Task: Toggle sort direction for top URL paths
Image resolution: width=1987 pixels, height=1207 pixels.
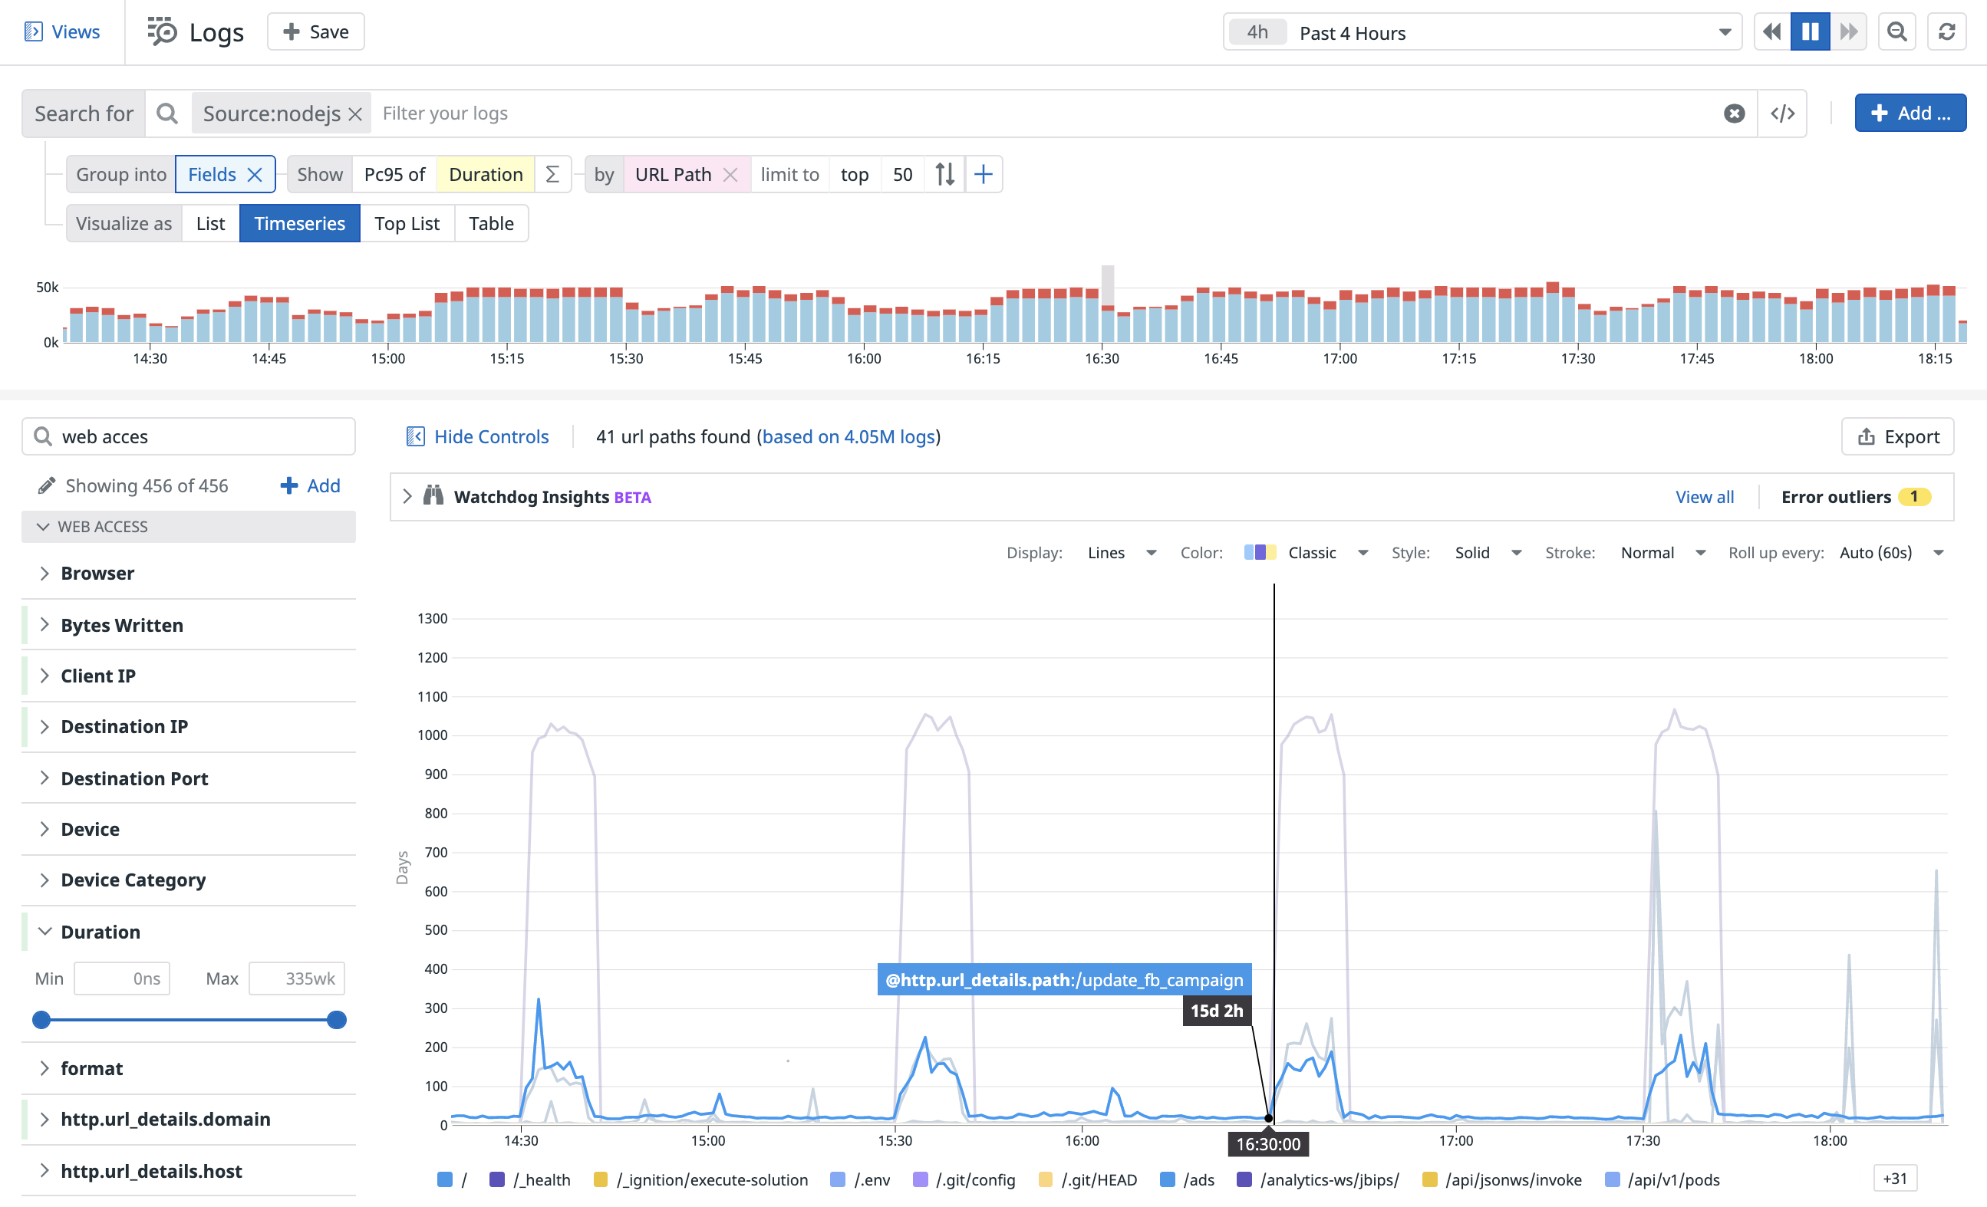Action: pyautogui.click(x=944, y=173)
